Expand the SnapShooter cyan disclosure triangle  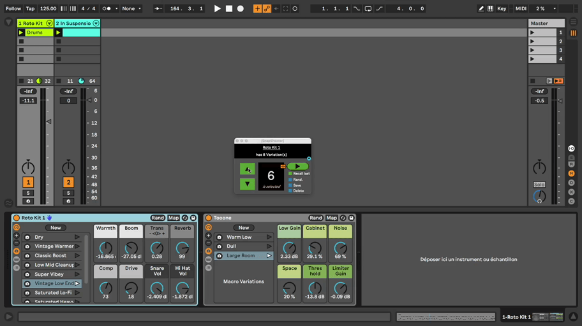pos(309,159)
